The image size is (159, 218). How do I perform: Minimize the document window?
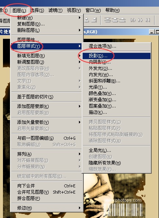pos(152,32)
